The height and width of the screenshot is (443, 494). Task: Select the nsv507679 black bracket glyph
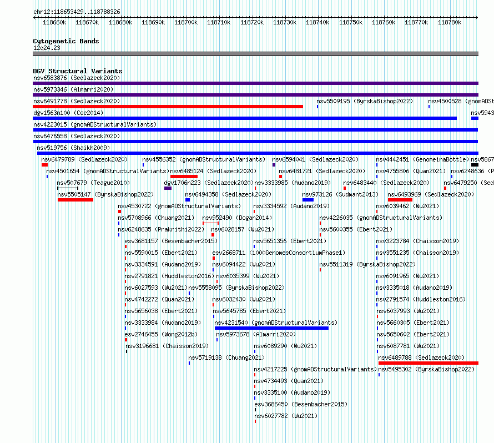click(68, 188)
